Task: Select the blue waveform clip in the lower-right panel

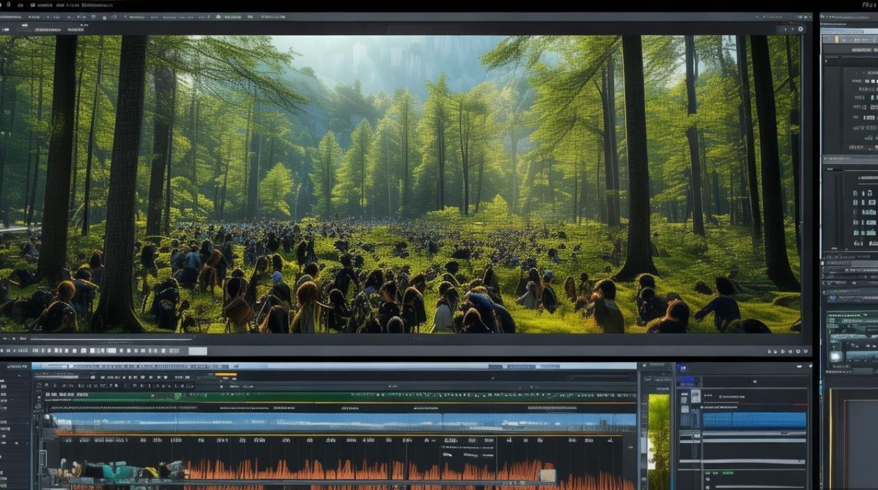Action: (x=755, y=419)
